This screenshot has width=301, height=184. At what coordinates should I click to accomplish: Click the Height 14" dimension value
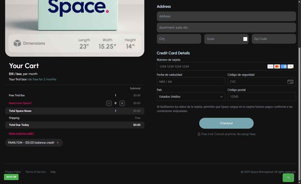[x=130, y=46]
